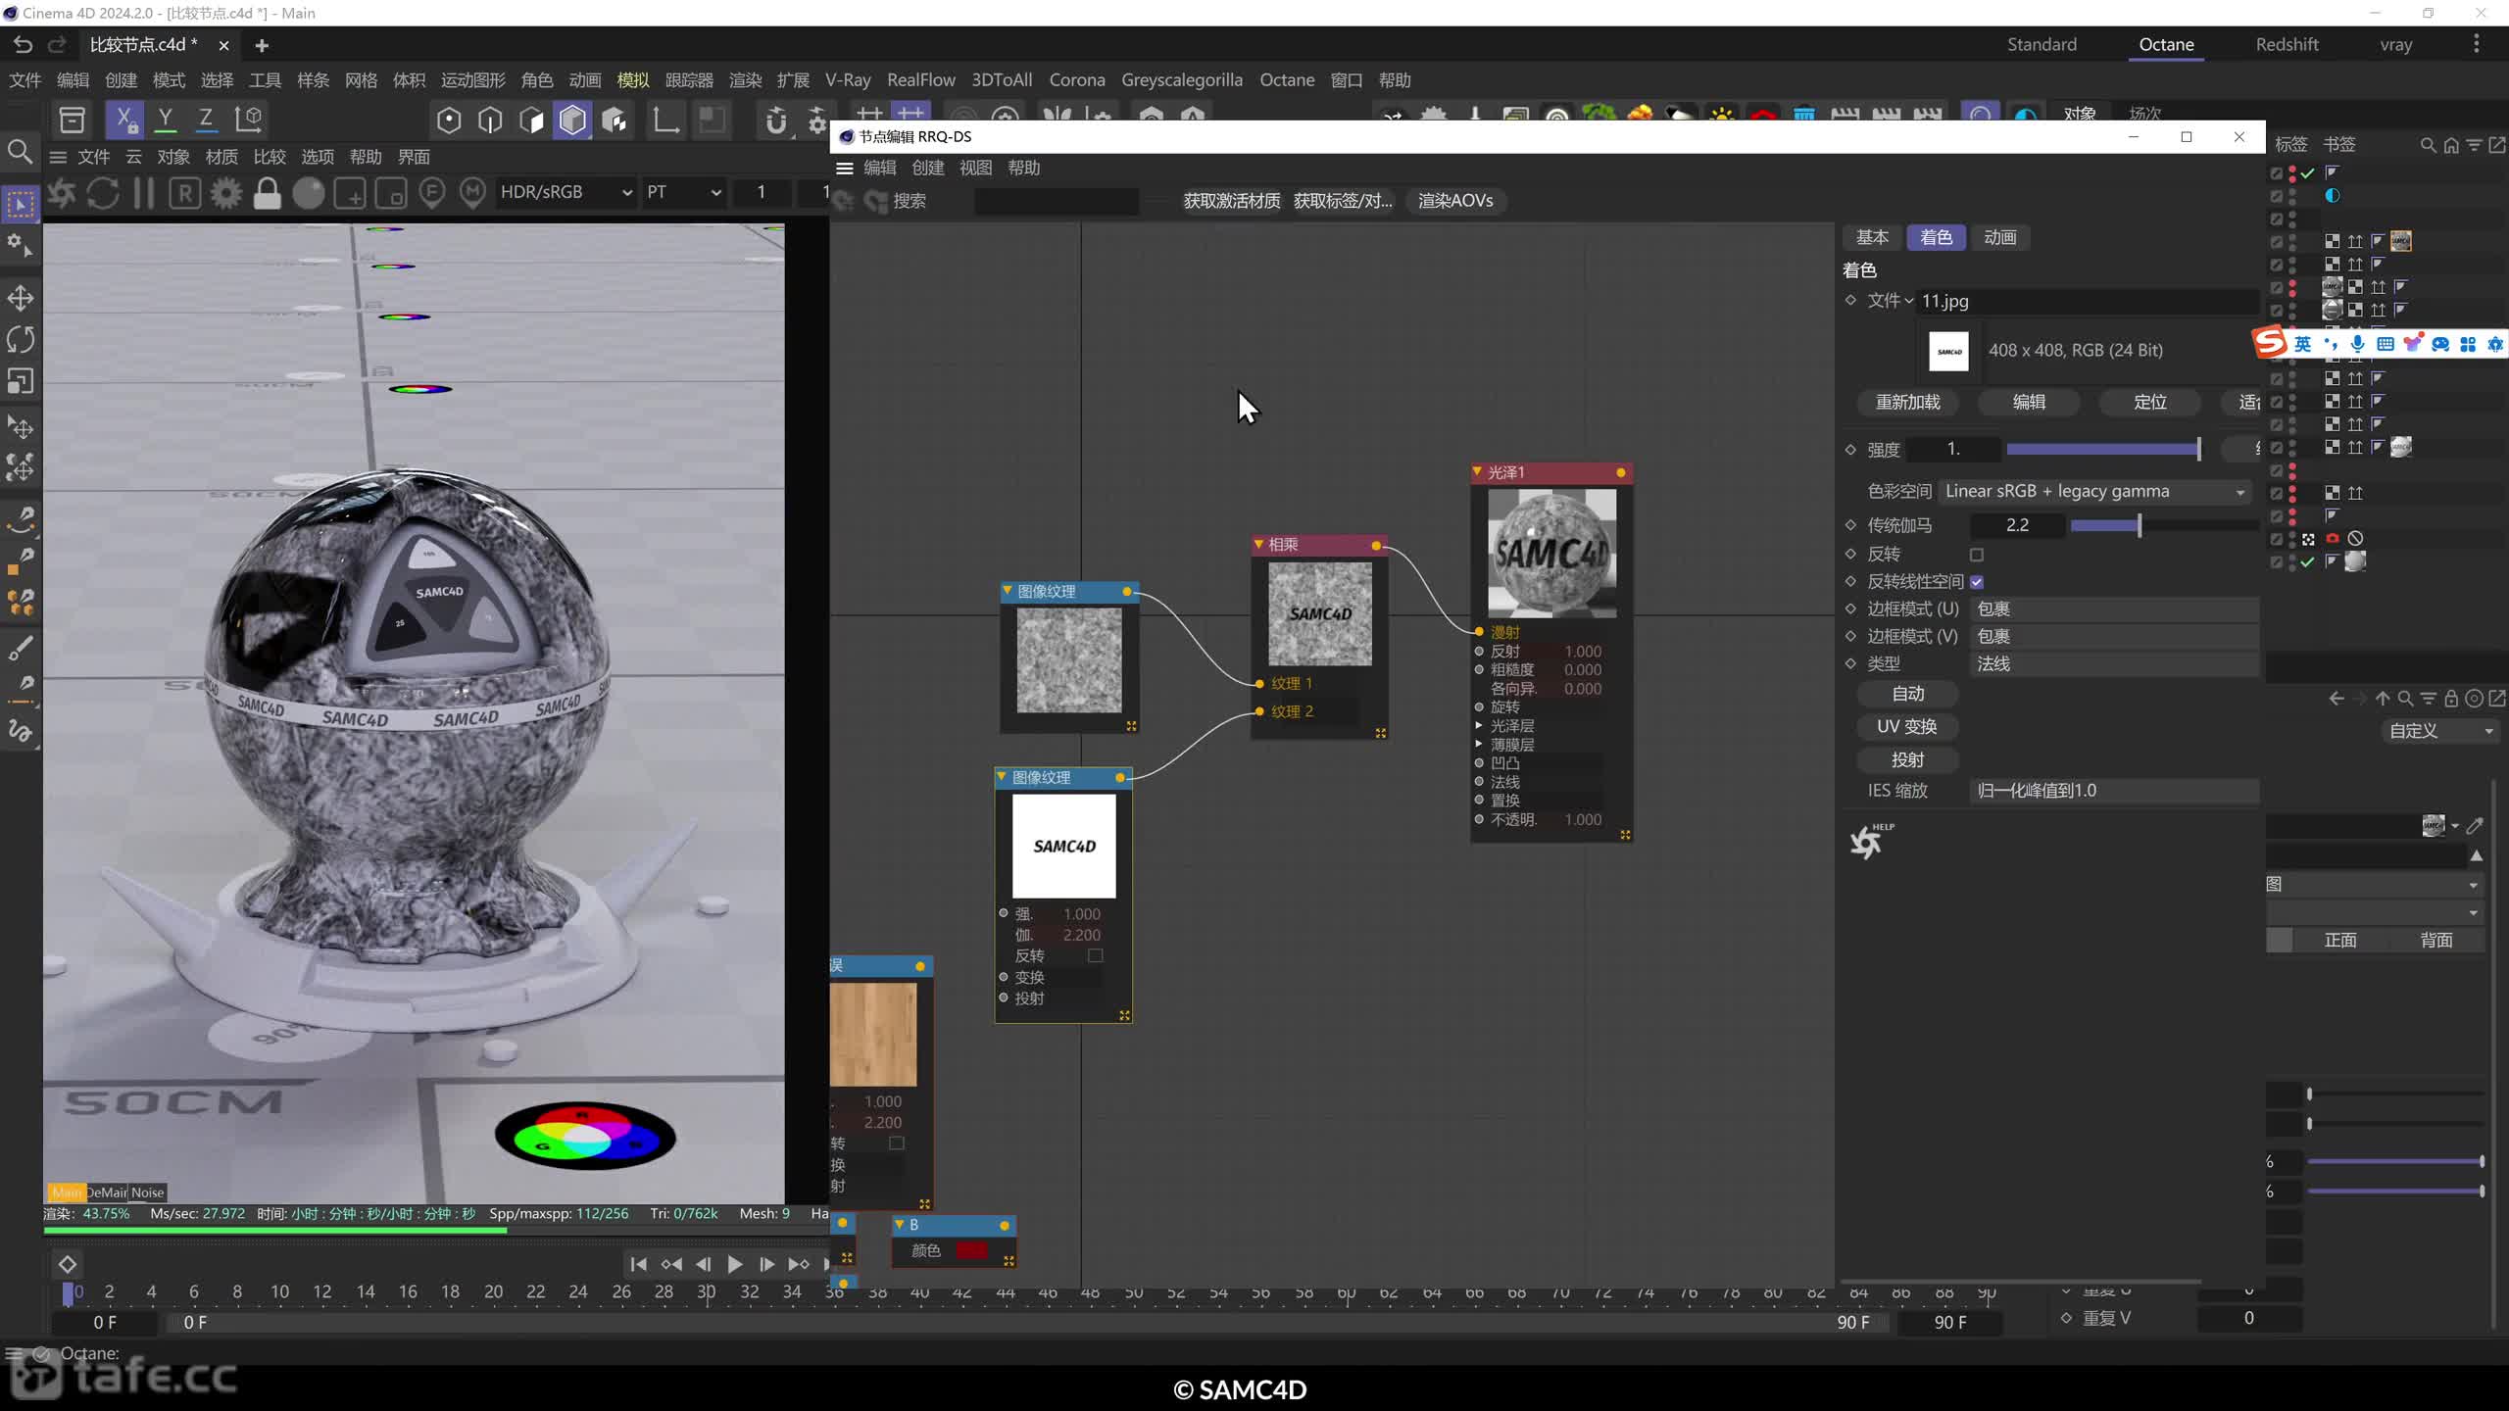Switch to the 动画 tab

point(1999,237)
